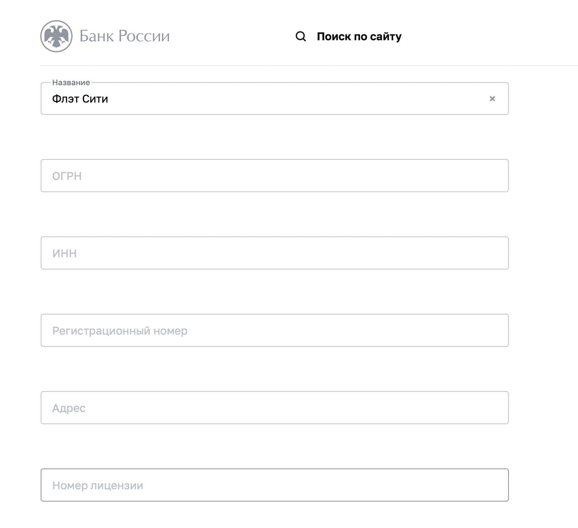Click the ИНН placeholder text
Image resolution: width=578 pixels, height=528 pixels.
click(64, 253)
